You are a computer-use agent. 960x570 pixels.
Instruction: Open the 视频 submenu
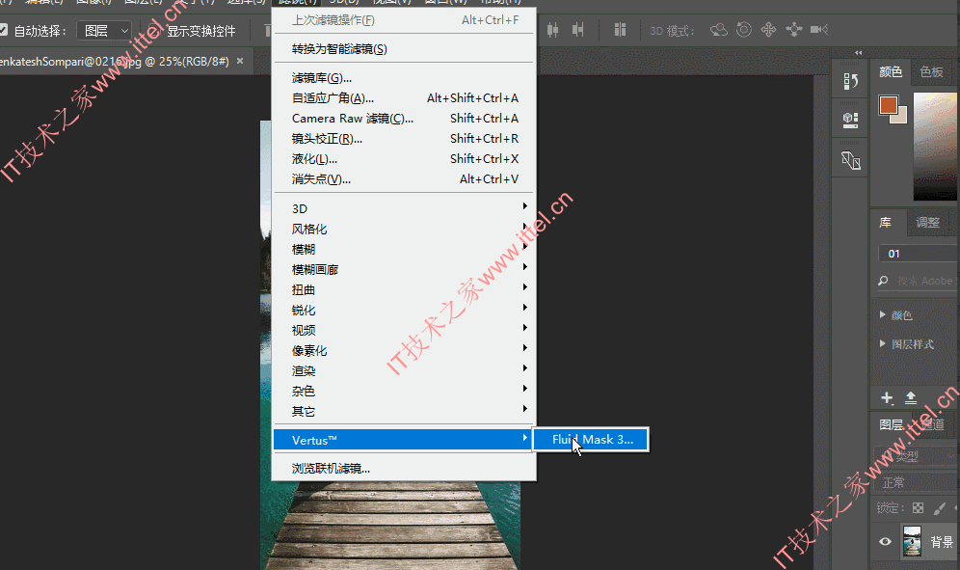404,330
